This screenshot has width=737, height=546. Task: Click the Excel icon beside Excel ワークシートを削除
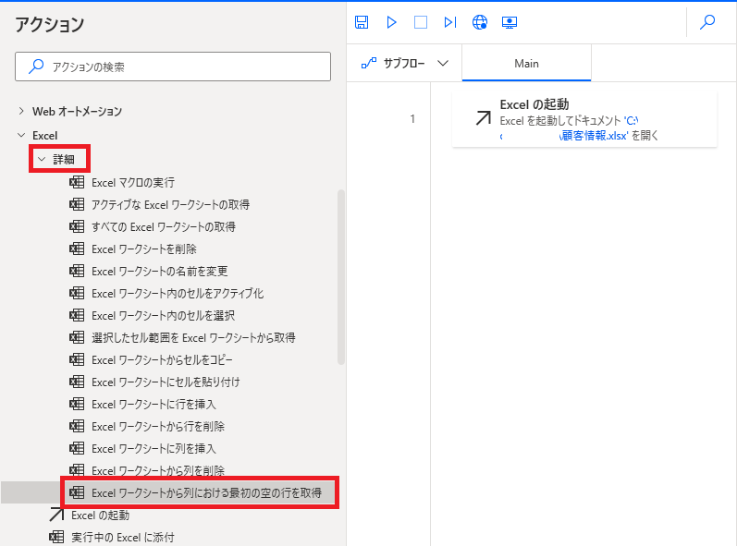tap(77, 249)
